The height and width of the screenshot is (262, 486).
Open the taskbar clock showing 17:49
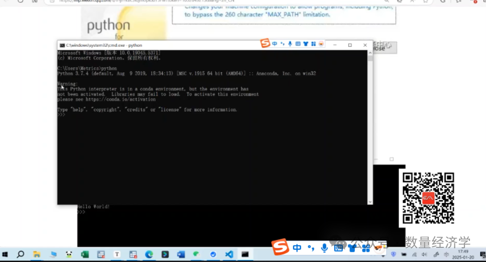coord(463,255)
